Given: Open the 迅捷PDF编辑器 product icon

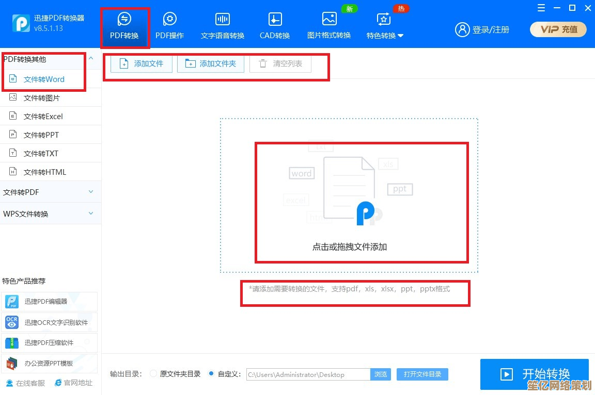Looking at the screenshot, I should coord(12,302).
